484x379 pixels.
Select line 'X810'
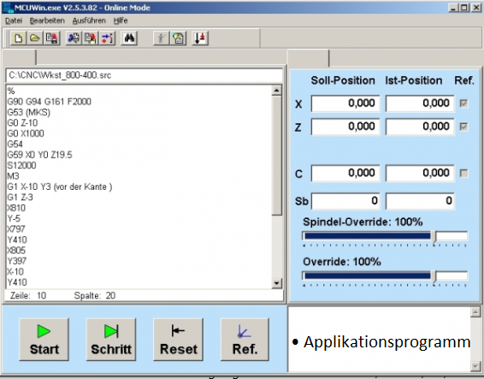pyautogui.click(x=16, y=208)
